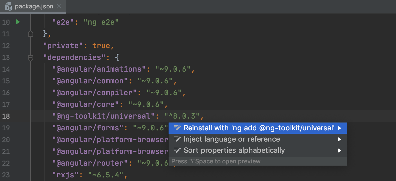Choose Inject language or reference
The image size is (396, 181).
pyautogui.click(x=258, y=139)
